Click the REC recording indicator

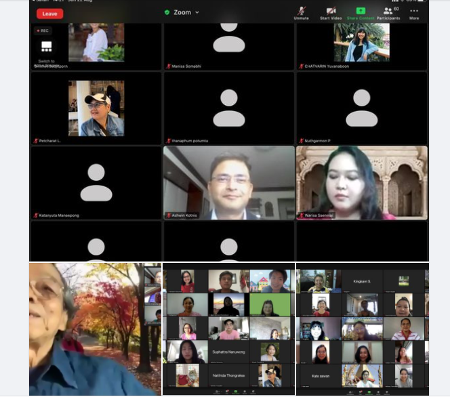pos(42,30)
